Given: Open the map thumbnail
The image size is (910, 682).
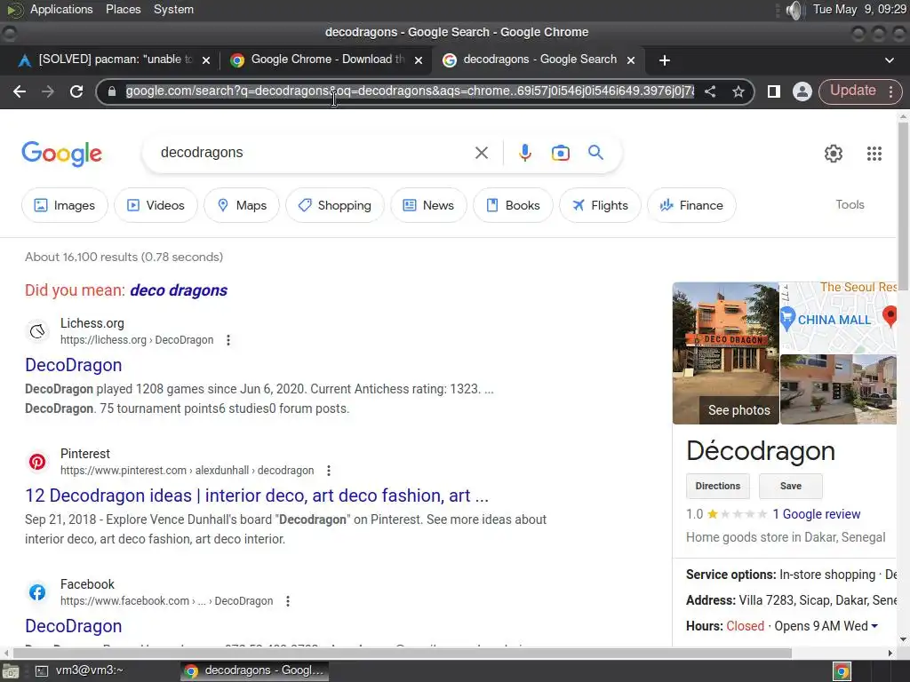Looking at the screenshot, I should (838, 317).
